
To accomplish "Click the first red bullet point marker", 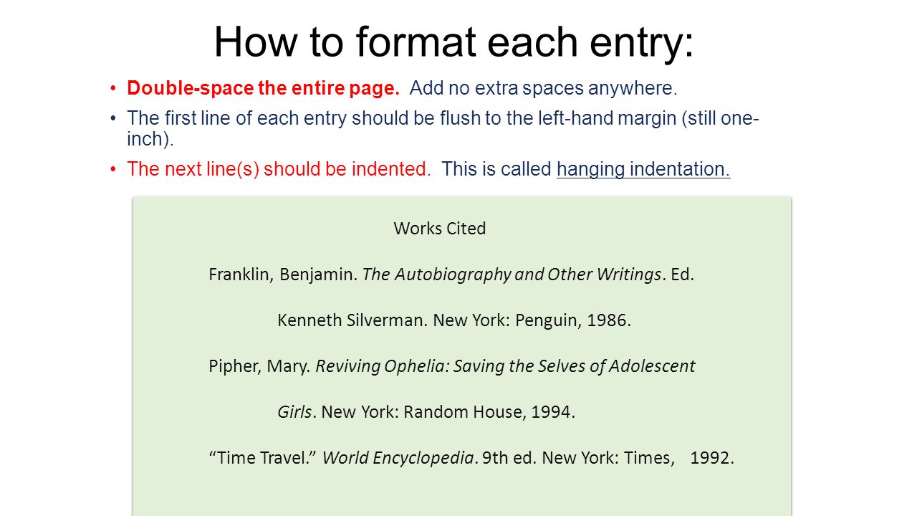I will [x=112, y=89].
